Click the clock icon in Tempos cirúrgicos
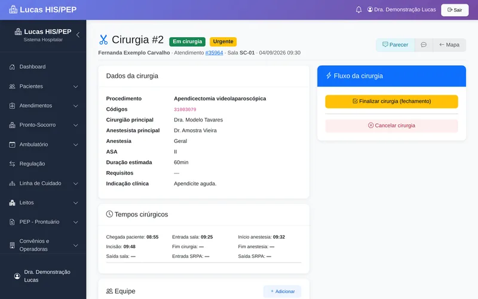Viewport: 478px width, 299px height. click(109, 214)
